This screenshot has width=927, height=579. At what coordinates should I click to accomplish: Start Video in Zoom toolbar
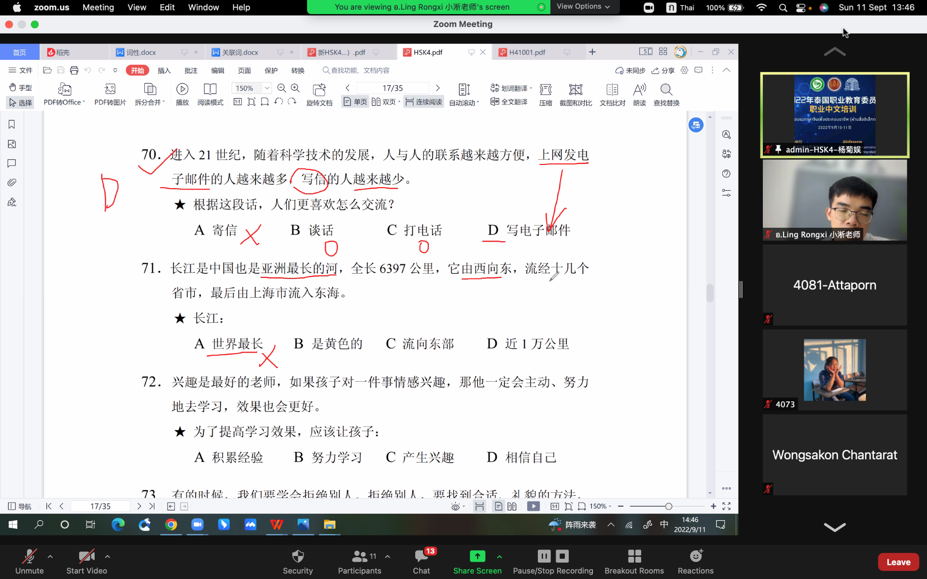click(x=86, y=562)
